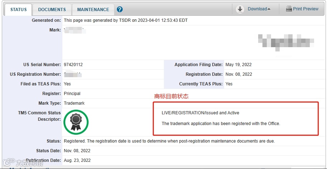Open the help question mark icon
The width and height of the screenshot is (327, 169).
120,9
